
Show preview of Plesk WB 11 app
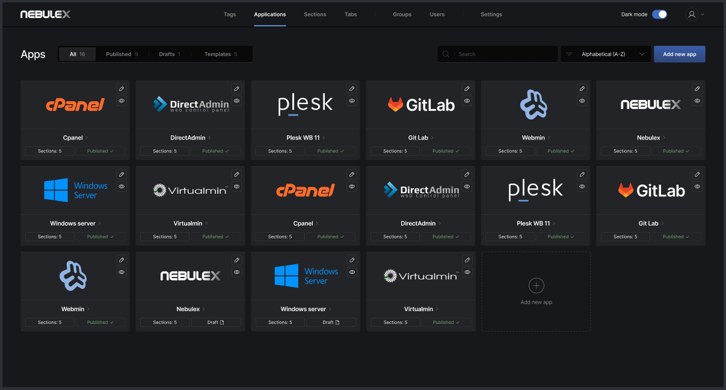tap(352, 101)
